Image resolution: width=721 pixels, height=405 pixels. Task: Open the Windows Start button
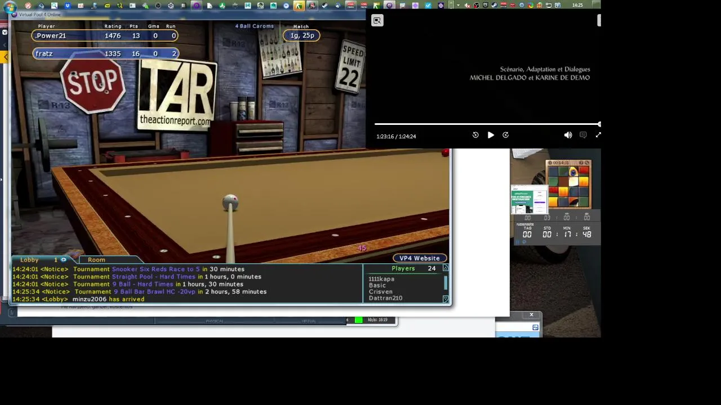10,7
